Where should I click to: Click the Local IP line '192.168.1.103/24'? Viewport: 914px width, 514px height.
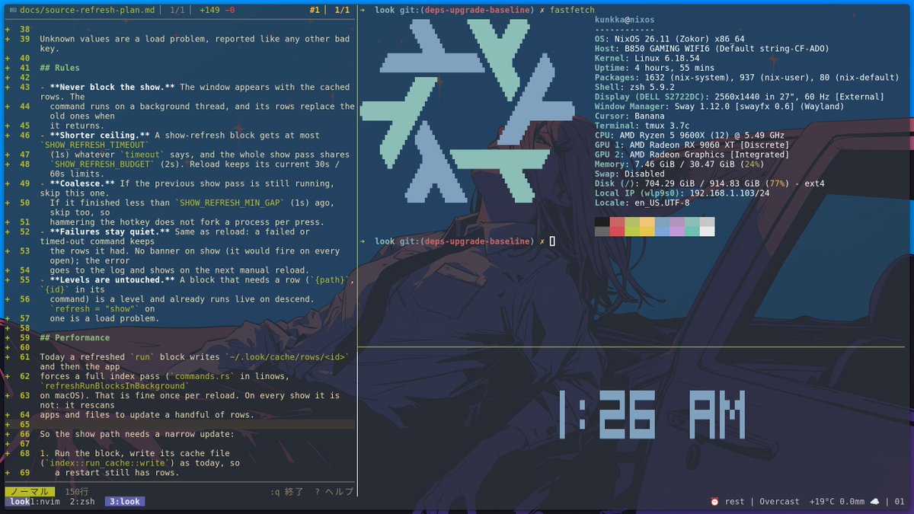[682, 193]
